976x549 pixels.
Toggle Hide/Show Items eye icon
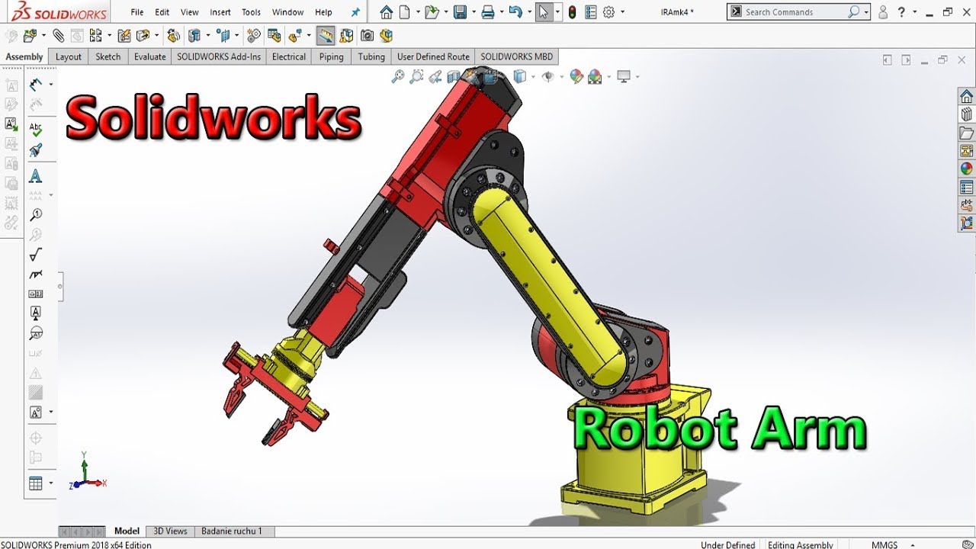tap(547, 76)
